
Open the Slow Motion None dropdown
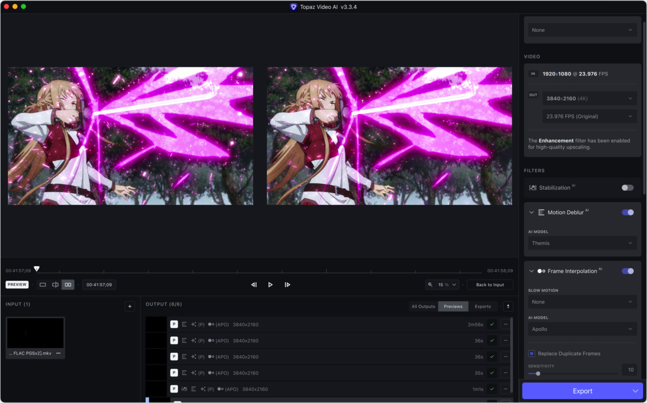[582, 302]
